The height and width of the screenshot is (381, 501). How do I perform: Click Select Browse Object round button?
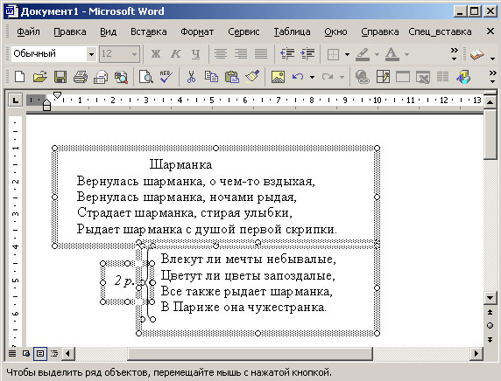pyautogui.click(x=490, y=326)
